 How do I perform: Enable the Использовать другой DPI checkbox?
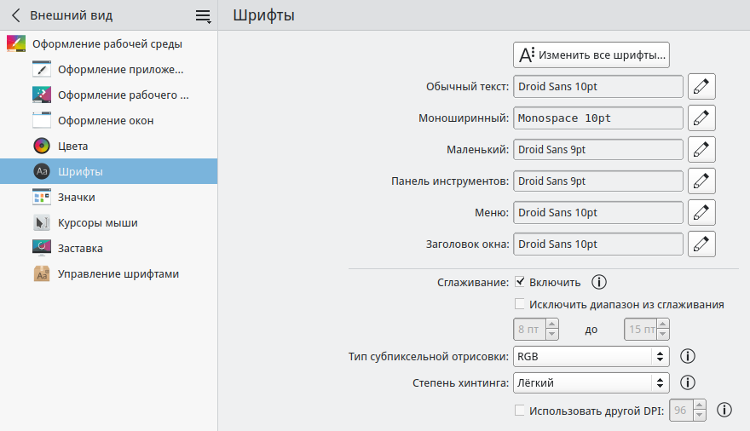[x=520, y=410]
